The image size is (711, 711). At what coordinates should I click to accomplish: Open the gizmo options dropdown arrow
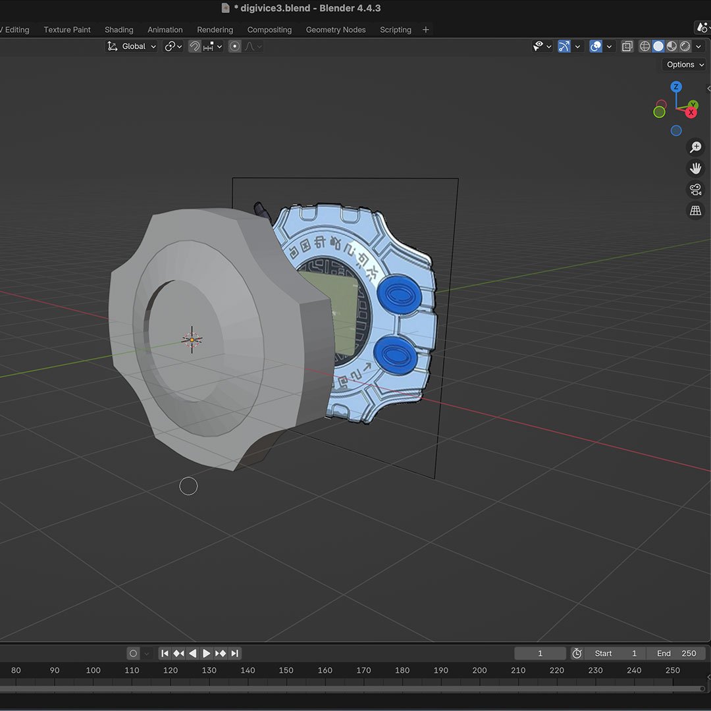[577, 46]
